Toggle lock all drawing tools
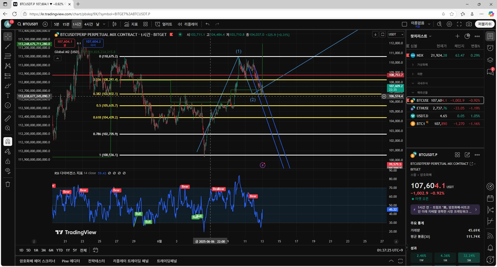Image resolution: width=497 pixels, height=267 pixels. [8, 161]
